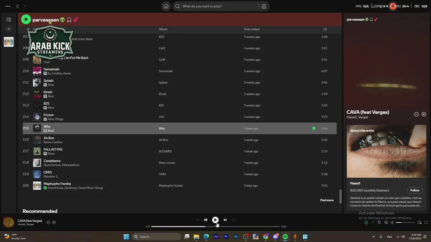Image resolution: width=431 pixels, height=242 pixels.
Task: Open the lyrics microphone icon
Action: pyautogui.click(x=372, y=223)
